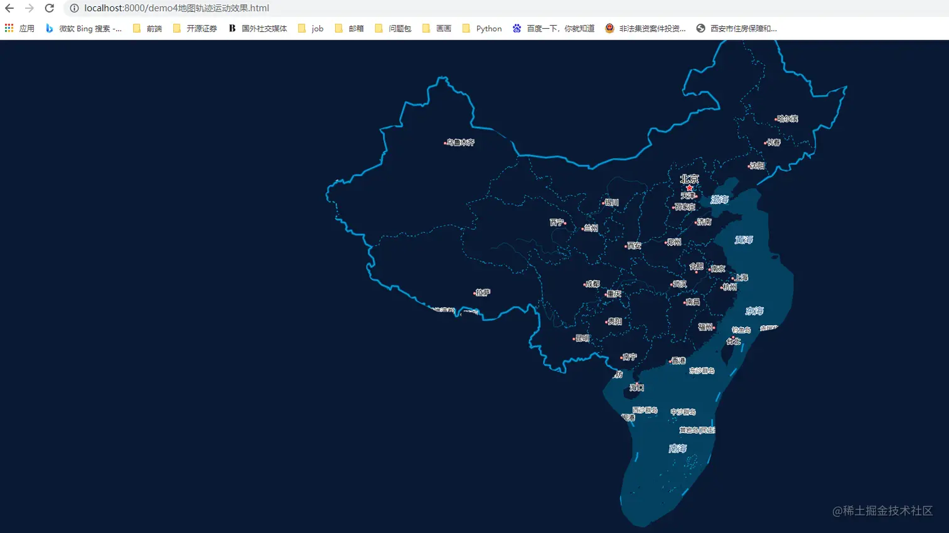Open the 邮箱 bookmark folder

click(349, 28)
